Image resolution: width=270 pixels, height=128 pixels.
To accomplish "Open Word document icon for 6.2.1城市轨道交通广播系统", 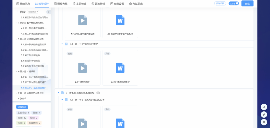I will click(x=120, y=20).
